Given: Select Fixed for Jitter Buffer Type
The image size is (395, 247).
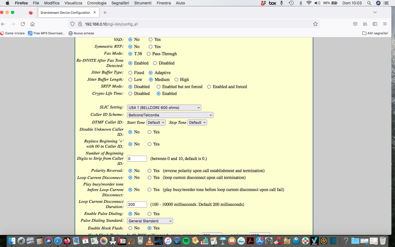Looking at the screenshot, I should (130, 73).
